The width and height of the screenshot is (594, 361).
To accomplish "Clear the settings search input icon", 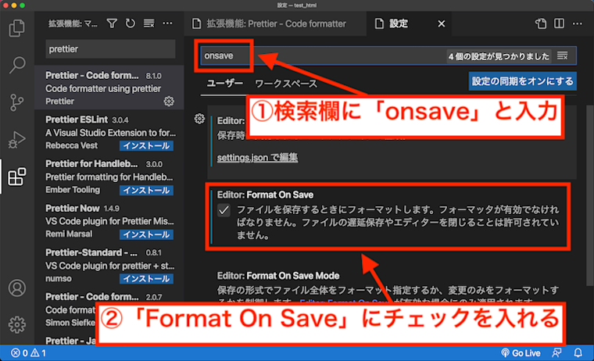I will [x=563, y=56].
